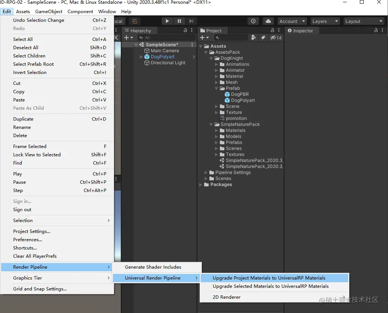Click the Play button in the toolbar
Viewport: 388px width, 313px height.
167,21
